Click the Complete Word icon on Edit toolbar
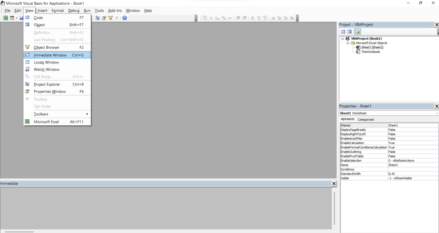 230,18
